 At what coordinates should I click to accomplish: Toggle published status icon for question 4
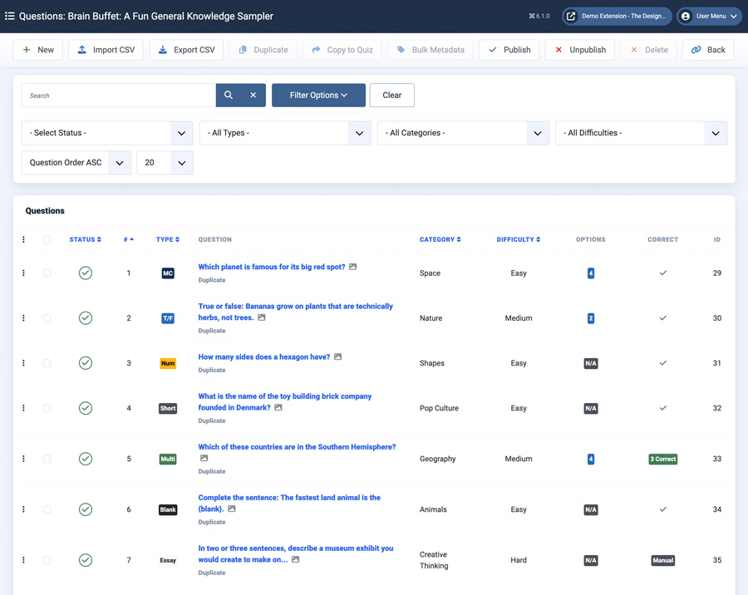86,408
